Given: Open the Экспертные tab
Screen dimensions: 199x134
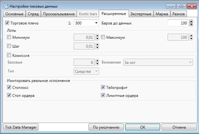Looking at the screenshot, I should [x=141, y=14].
